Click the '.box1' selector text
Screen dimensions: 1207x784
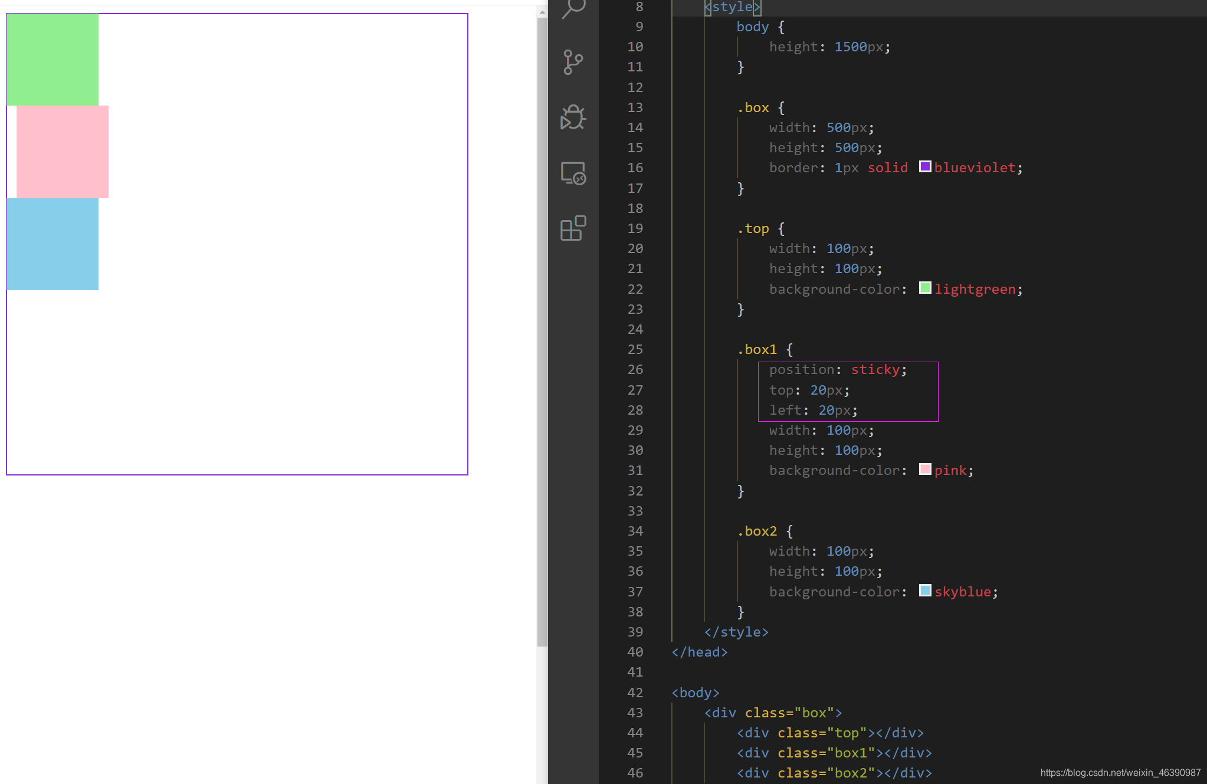[x=757, y=349]
